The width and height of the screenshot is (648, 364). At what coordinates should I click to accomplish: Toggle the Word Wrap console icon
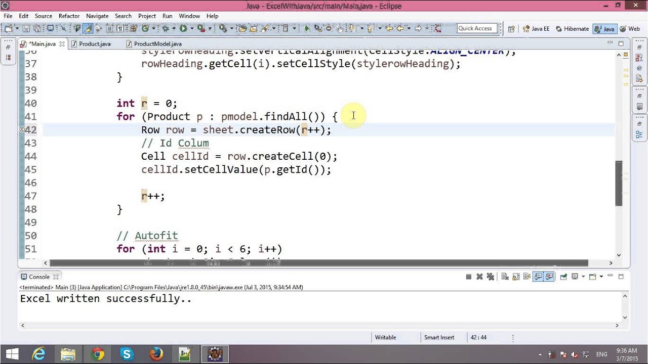click(x=527, y=277)
